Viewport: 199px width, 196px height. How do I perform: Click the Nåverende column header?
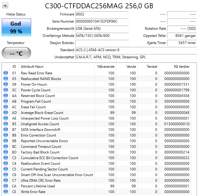click(x=106, y=66)
